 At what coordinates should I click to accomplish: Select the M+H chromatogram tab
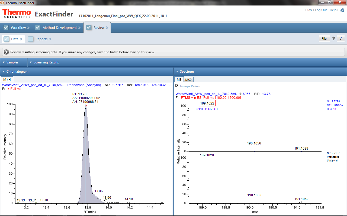[x=7, y=79]
